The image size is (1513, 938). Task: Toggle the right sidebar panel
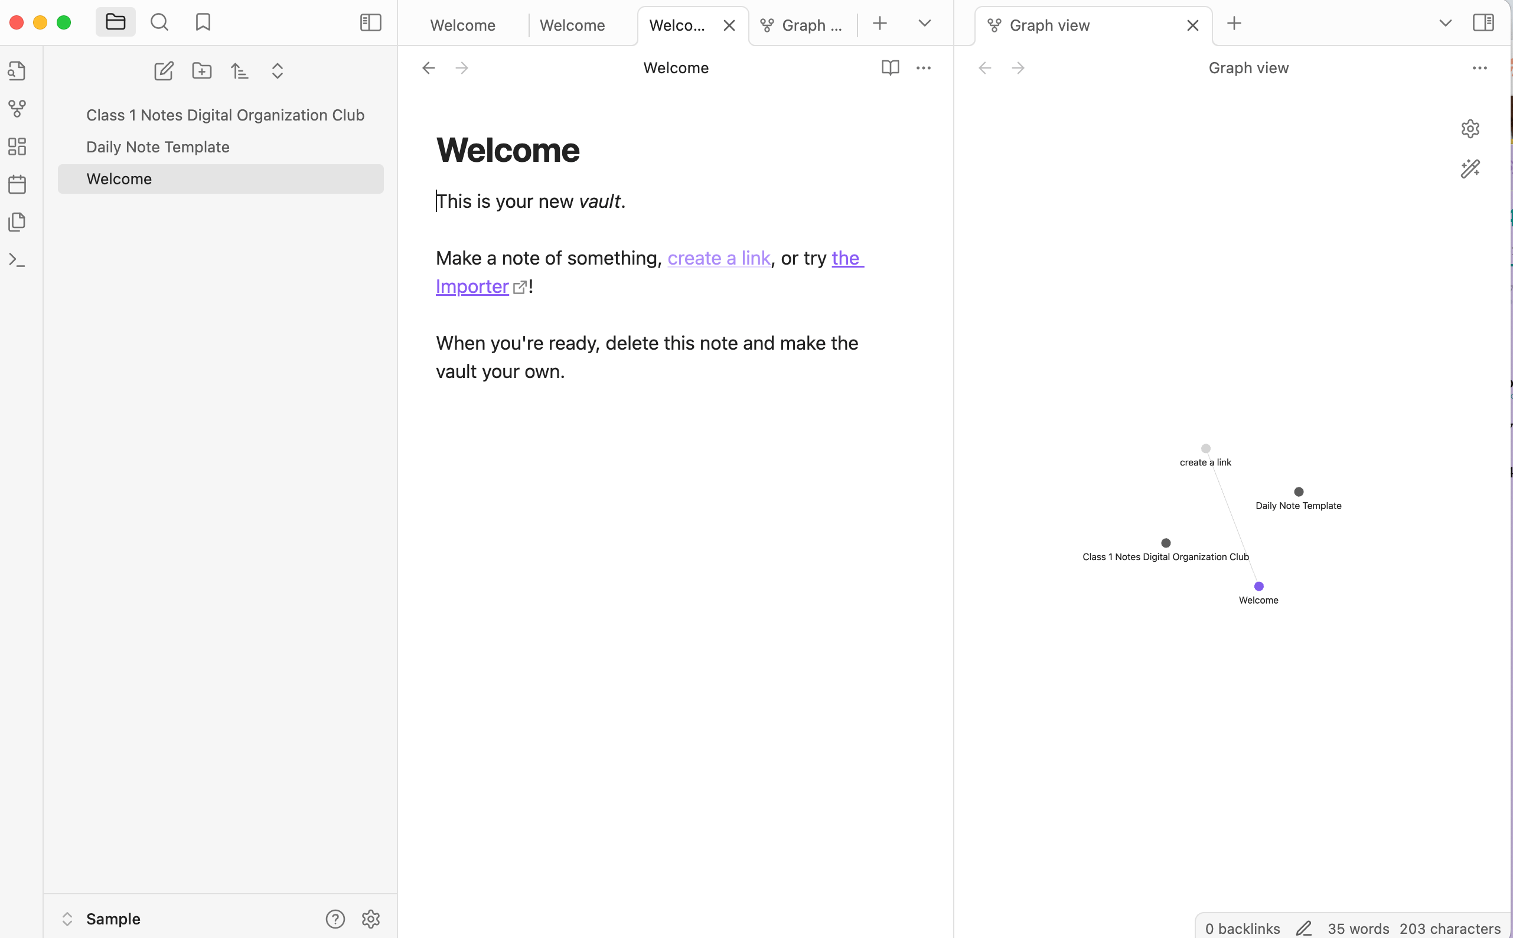(1483, 23)
